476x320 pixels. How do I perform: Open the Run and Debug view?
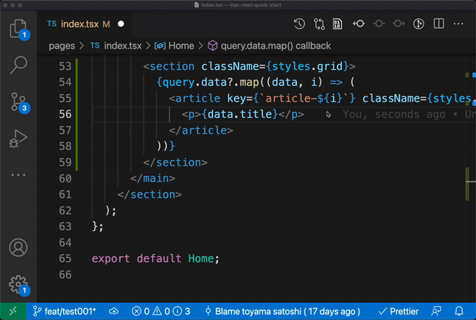point(18,138)
